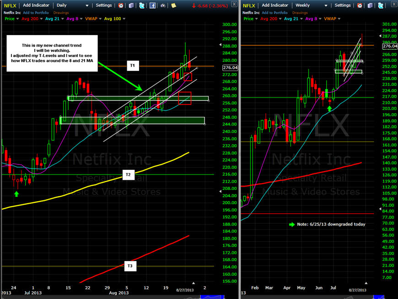Select the channel trend annotation text box
The width and height of the screenshot is (398, 299).
[x=52, y=53]
